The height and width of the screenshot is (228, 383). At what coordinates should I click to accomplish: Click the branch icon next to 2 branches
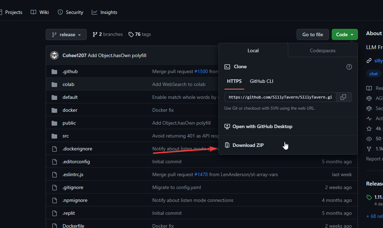pos(95,34)
